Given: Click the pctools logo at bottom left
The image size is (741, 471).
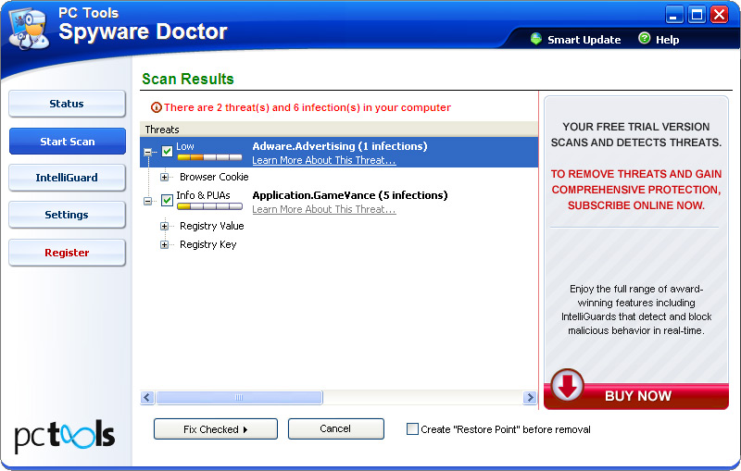Looking at the screenshot, I should tap(65, 436).
